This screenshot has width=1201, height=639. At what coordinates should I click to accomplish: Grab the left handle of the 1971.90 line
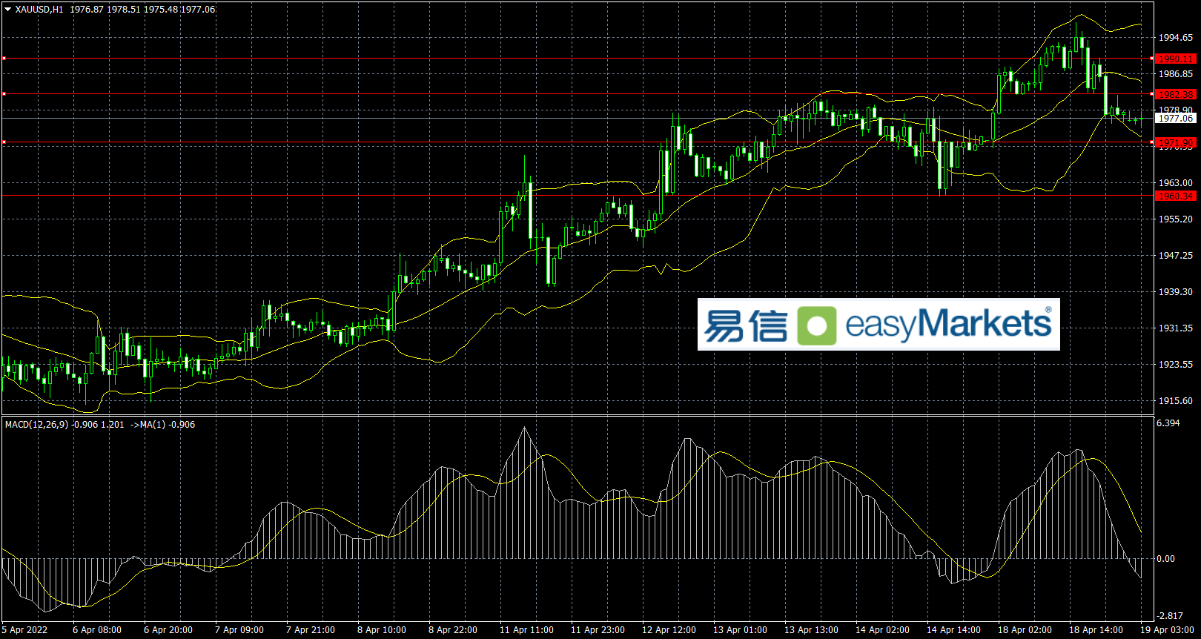click(x=4, y=142)
